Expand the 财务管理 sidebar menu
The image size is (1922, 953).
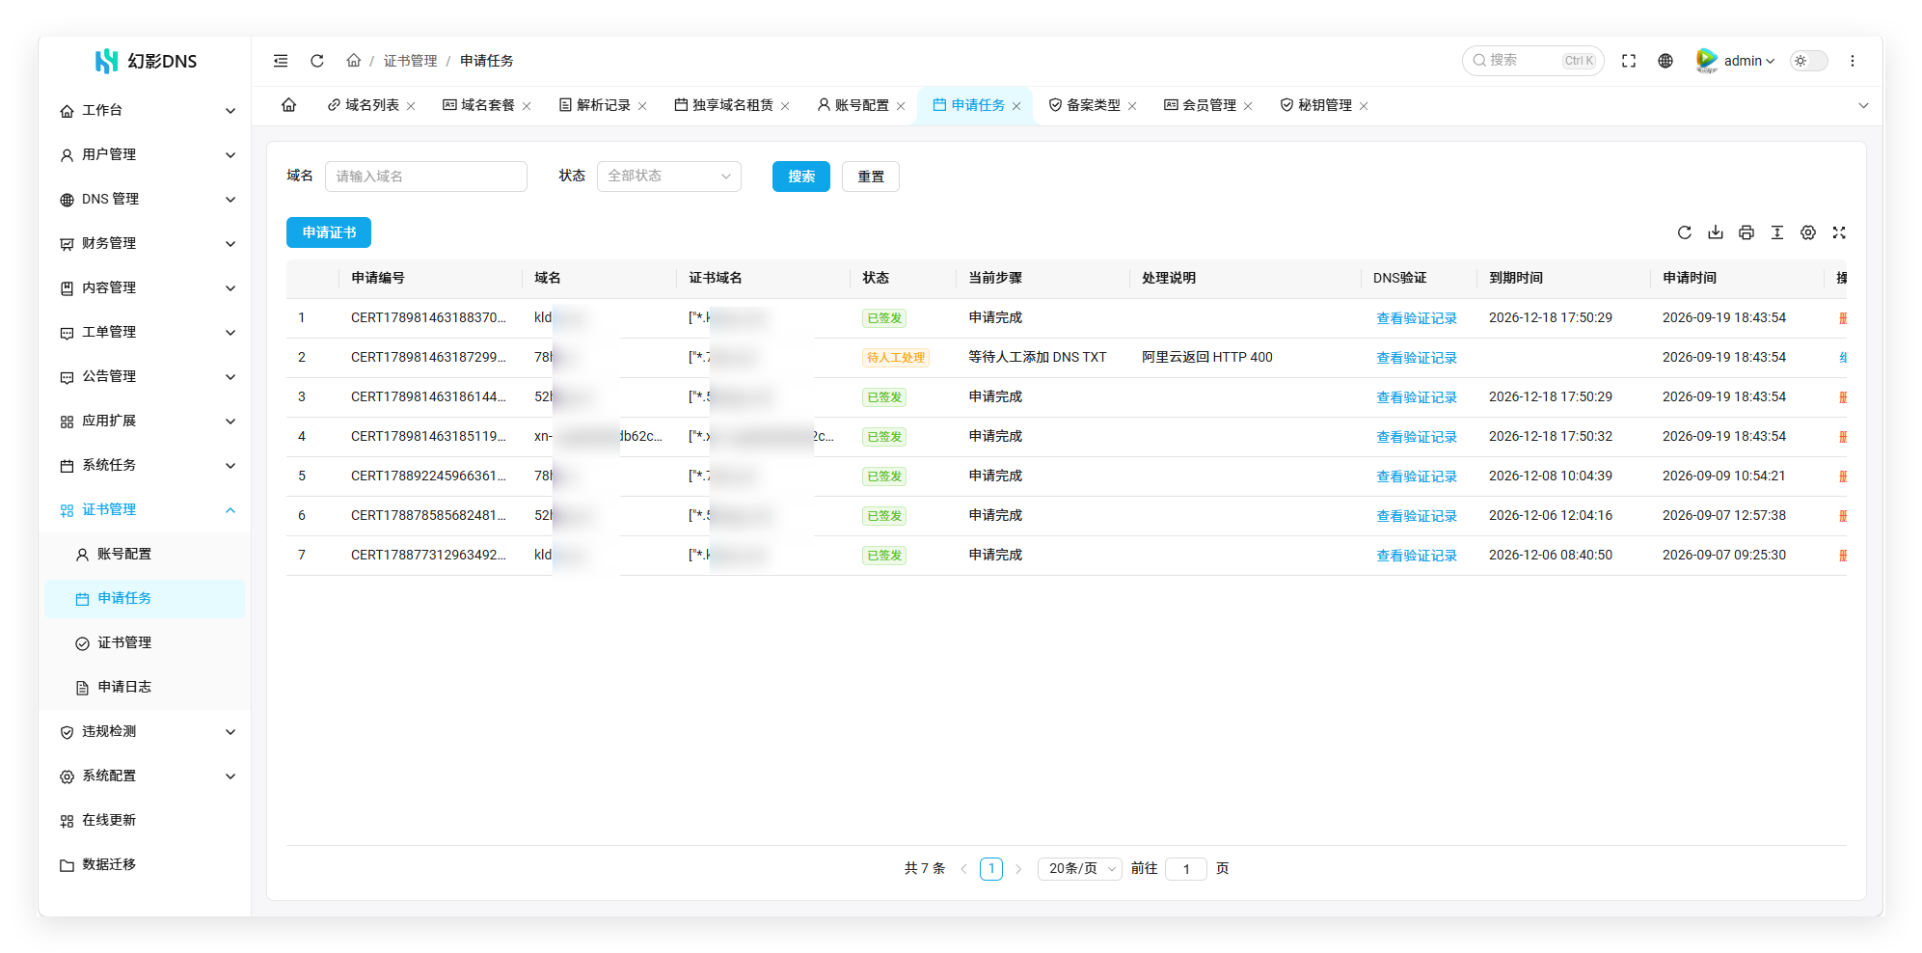(147, 243)
